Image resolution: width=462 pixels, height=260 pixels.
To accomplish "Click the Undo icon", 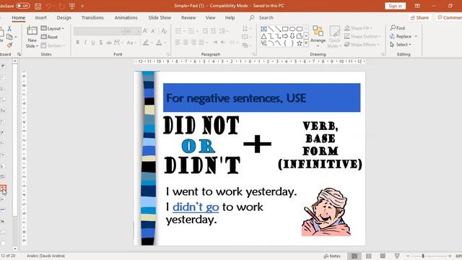I will 48,6.
